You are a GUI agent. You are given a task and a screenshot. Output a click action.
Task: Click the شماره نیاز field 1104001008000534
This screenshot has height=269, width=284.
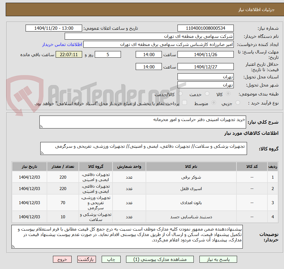tap(205, 28)
